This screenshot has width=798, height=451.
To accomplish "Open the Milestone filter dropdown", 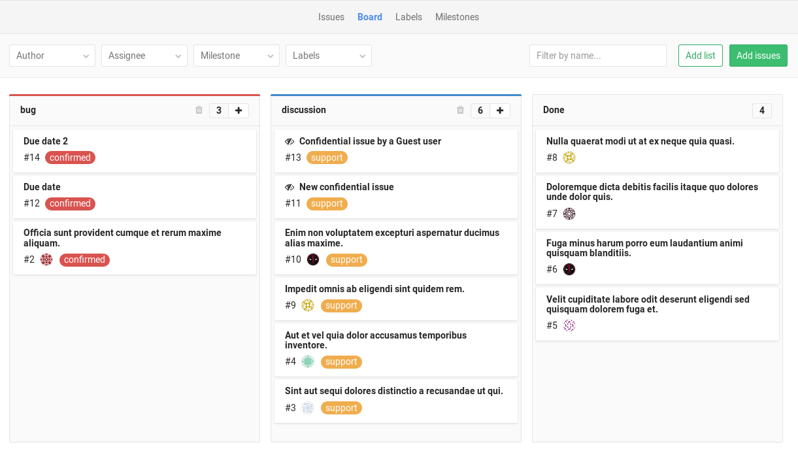I will tap(236, 56).
